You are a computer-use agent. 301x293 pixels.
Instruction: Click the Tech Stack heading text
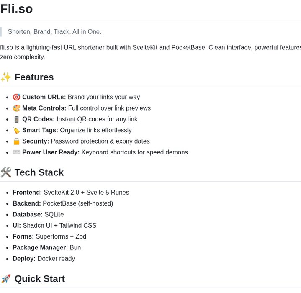[x=39, y=172]
